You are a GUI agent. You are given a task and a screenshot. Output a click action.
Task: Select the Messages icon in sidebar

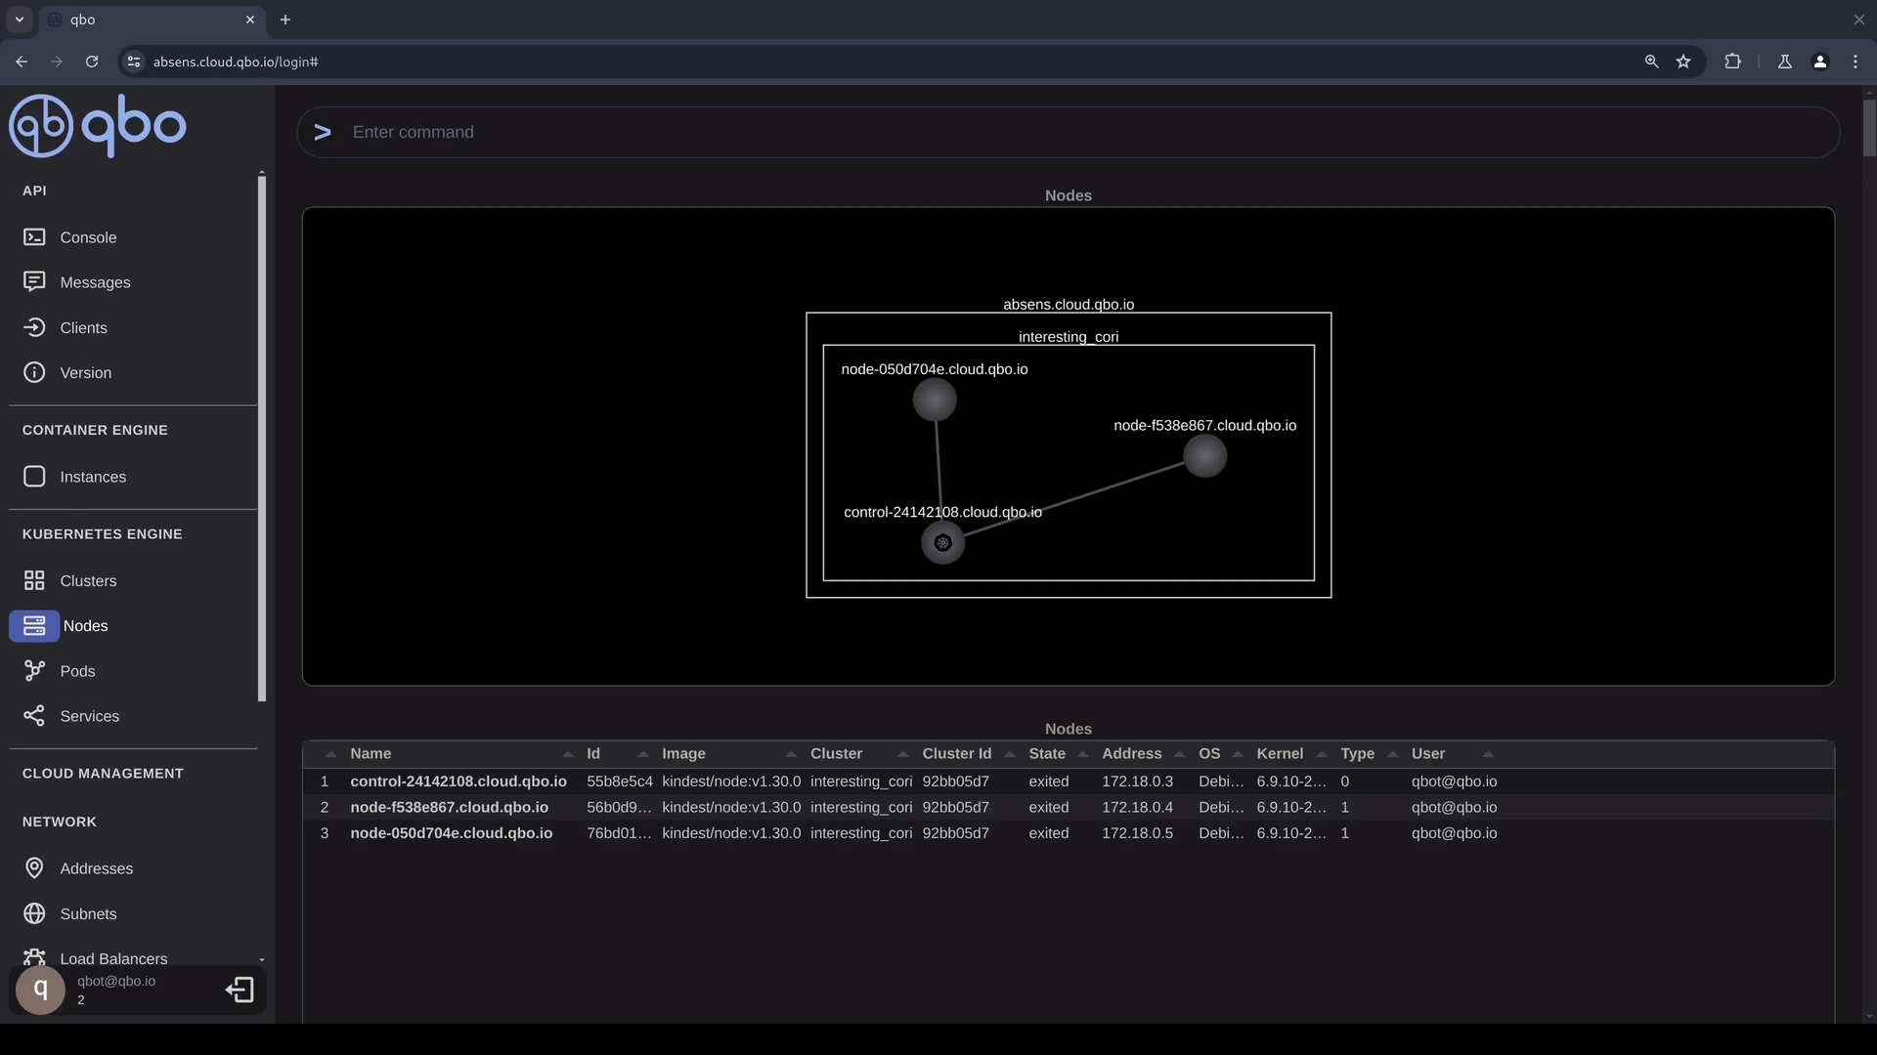[34, 281]
